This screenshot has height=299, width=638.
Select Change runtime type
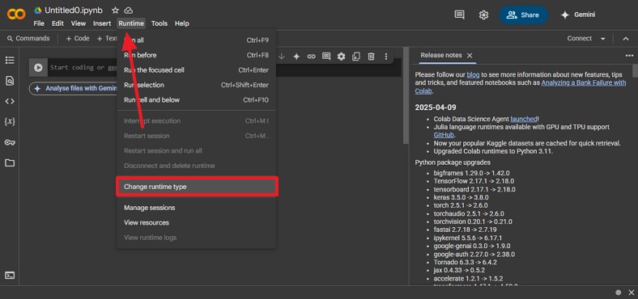coord(197,187)
